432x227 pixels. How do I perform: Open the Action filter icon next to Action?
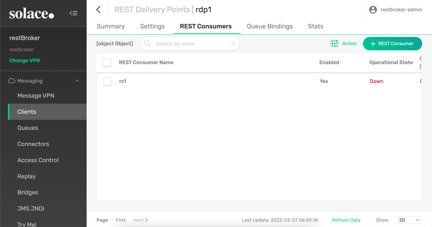334,43
